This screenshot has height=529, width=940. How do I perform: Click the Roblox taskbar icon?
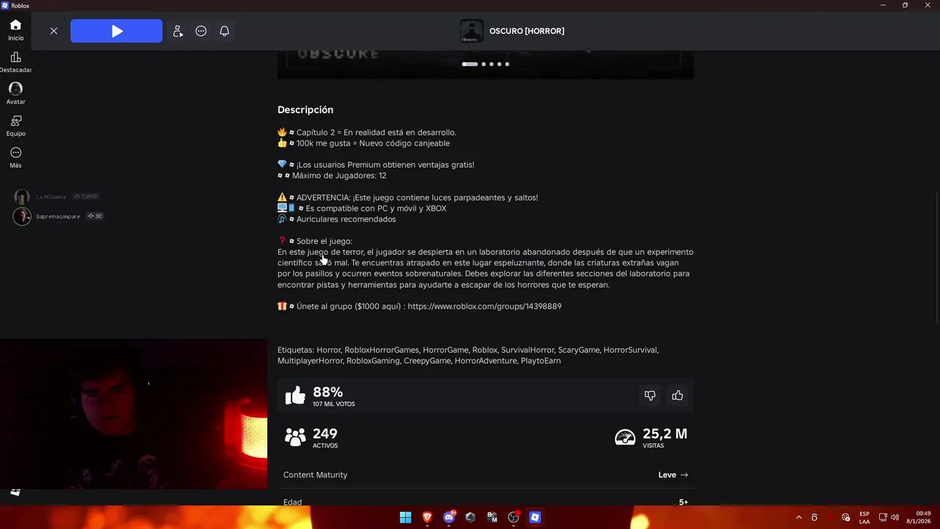535,517
